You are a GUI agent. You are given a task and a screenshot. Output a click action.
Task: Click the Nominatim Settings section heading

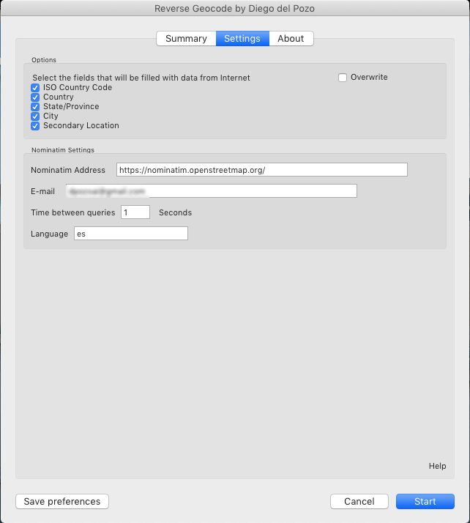(x=62, y=150)
